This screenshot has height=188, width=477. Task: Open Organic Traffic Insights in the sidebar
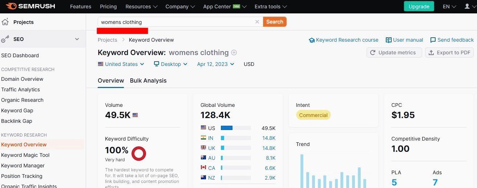pos(29,186)
